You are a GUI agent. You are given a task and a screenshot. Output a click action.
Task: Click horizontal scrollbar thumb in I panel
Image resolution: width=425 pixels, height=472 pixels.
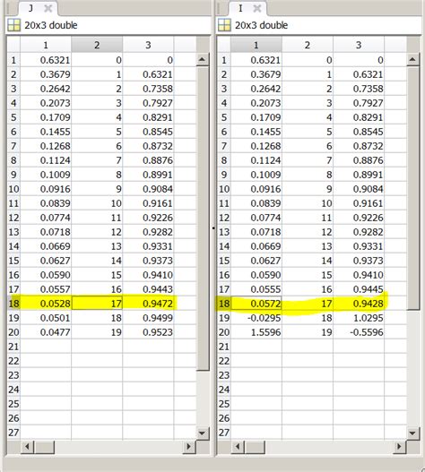(x=255, y=446)
